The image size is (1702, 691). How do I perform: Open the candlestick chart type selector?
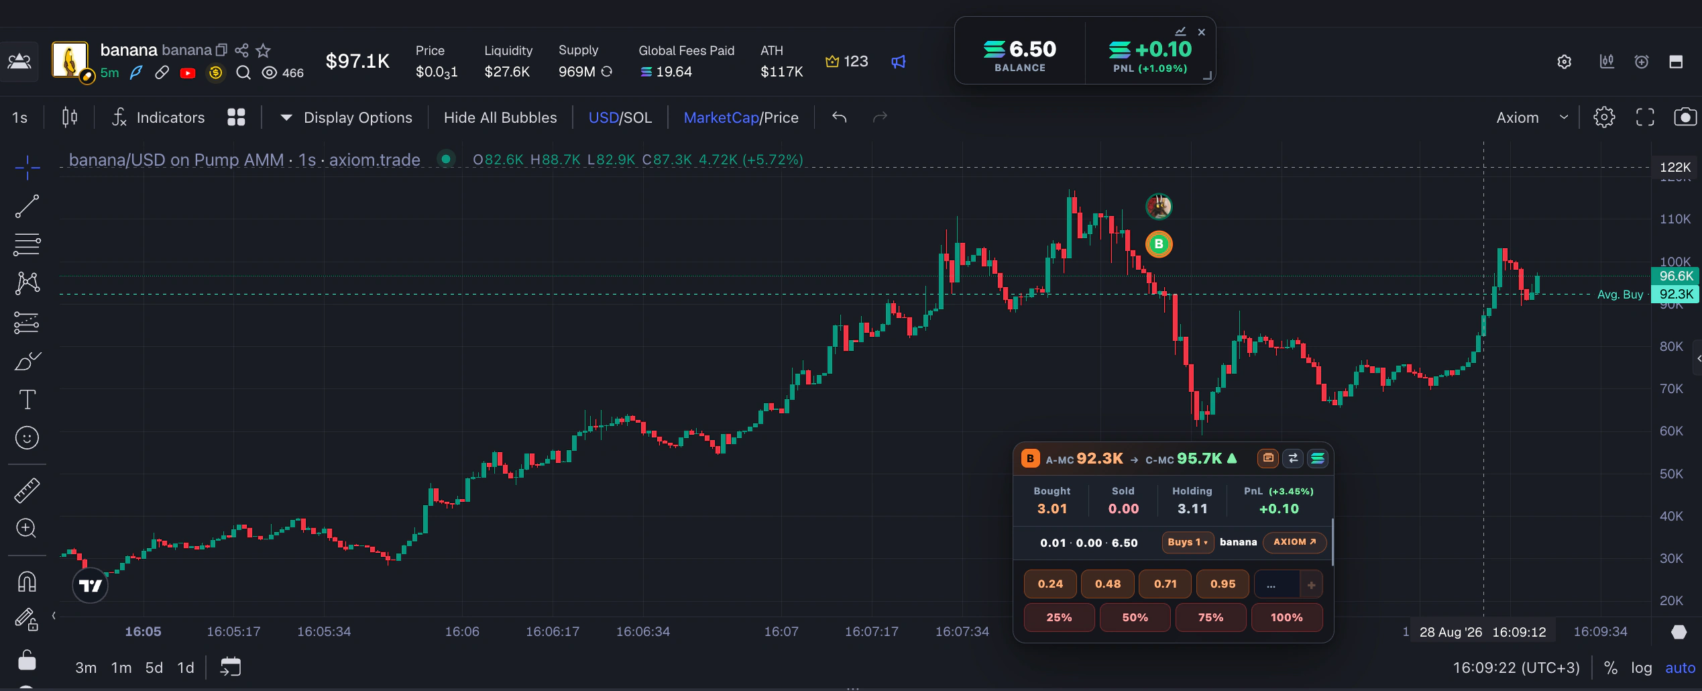point(70,117)
